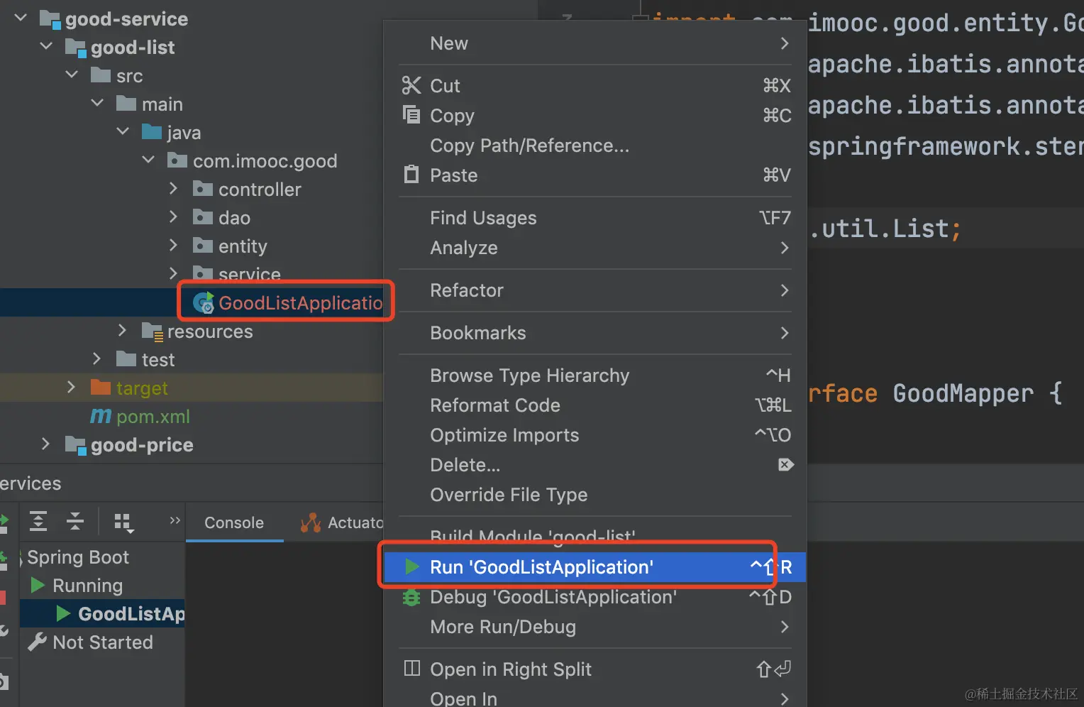1084x707 pixels.
Task: Click GoodMapper interface name in editor
Action: 963,393
